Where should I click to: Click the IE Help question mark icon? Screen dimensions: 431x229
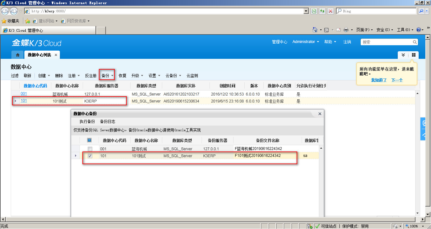[x=419, y=30]
